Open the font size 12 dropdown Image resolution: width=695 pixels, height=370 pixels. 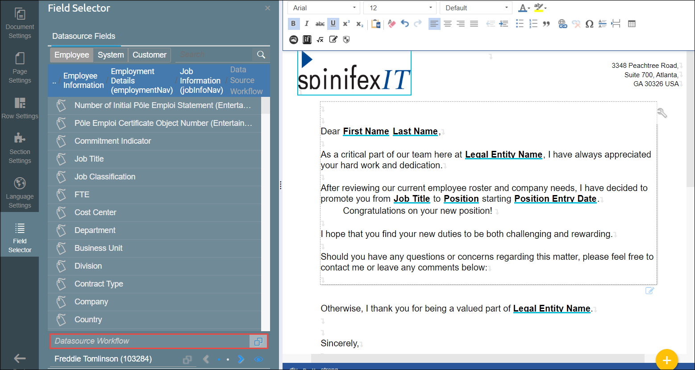click(400, 8)
